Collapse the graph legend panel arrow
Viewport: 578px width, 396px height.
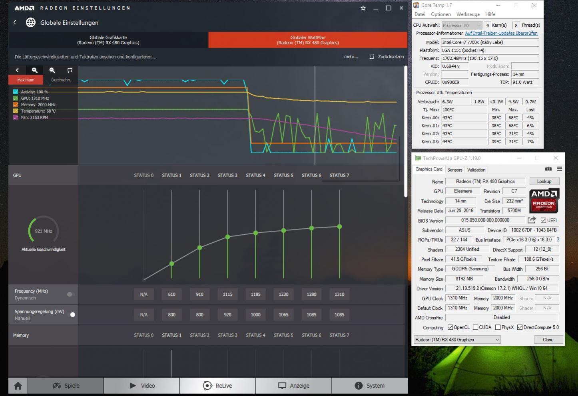coord(17,70)
